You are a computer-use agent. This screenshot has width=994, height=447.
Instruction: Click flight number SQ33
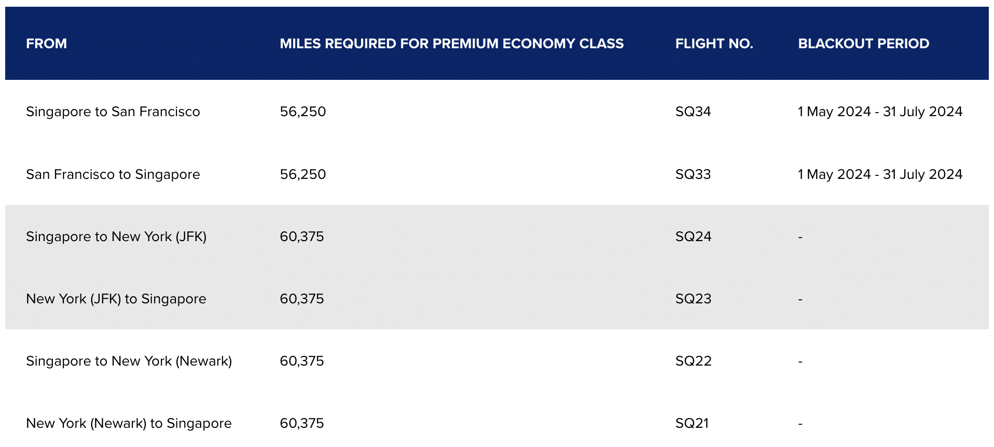693,174
